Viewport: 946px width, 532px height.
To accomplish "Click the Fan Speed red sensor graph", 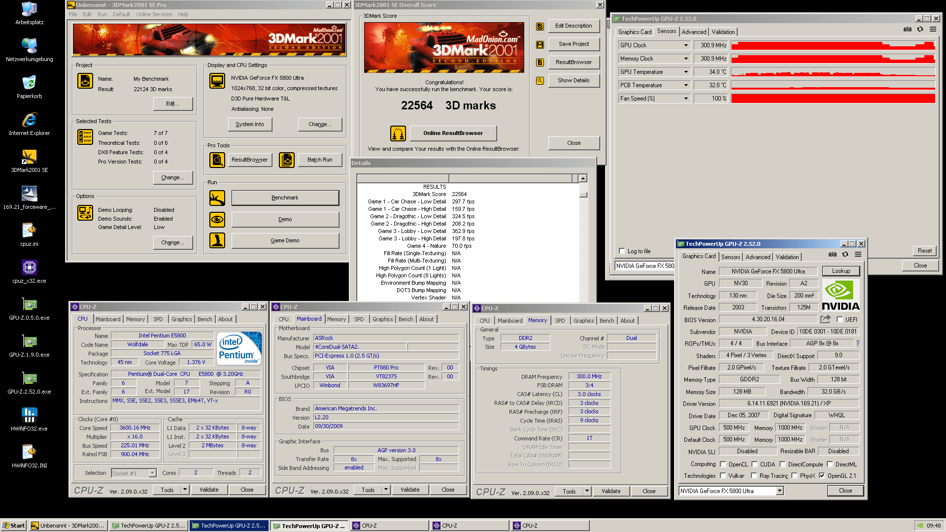I will [833, 99].
